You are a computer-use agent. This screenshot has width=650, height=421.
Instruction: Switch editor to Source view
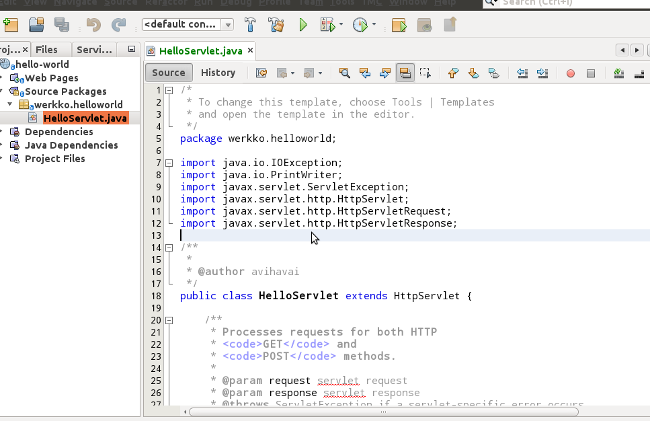pos(169,73)
